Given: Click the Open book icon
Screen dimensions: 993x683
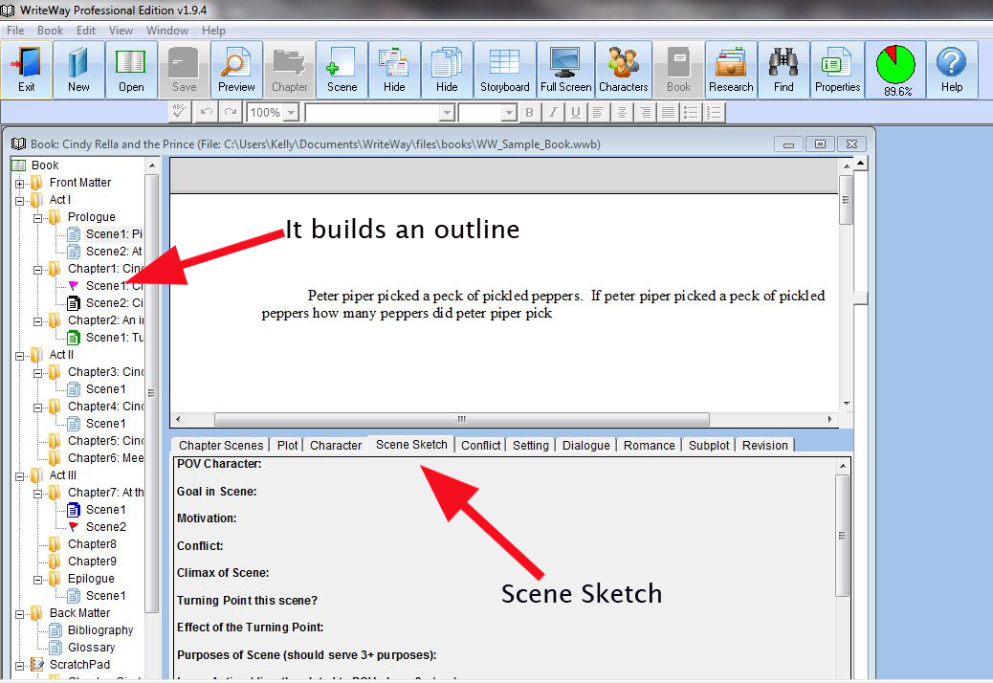Looking at the screenshot, I should (131, 70).
